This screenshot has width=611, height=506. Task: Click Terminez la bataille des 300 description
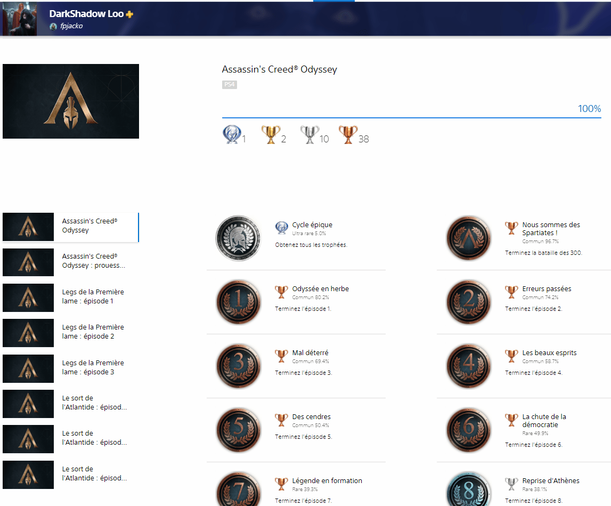coord(543,253)
